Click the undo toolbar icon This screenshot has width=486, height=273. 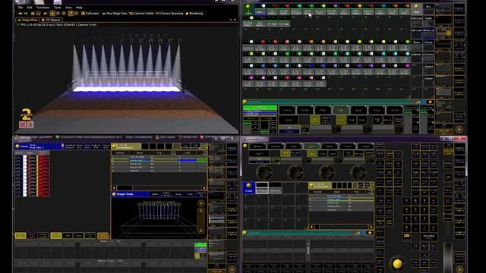tap(46, 14)
